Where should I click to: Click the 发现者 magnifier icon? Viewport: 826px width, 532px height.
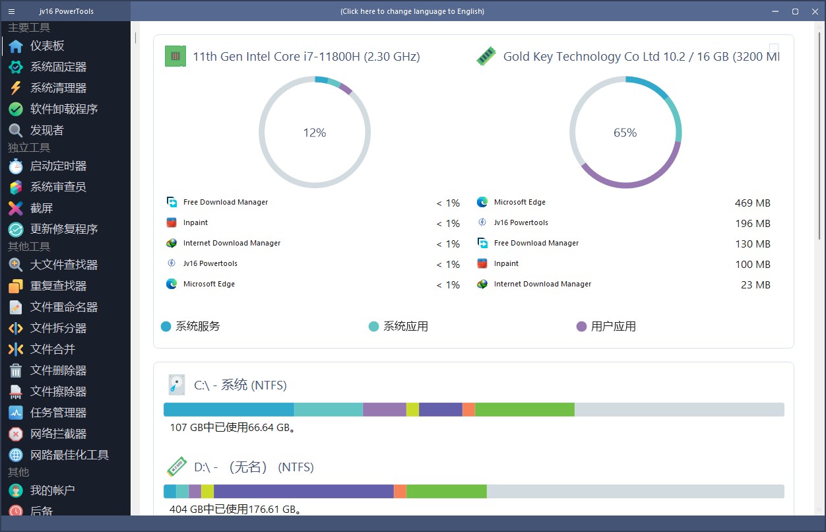click(16, 131)
